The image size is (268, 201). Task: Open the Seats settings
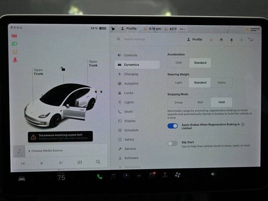(x=126, y=111)
